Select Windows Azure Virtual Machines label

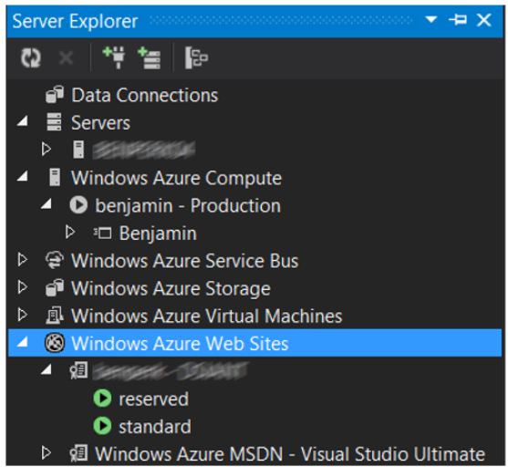(x=207, y=316)
